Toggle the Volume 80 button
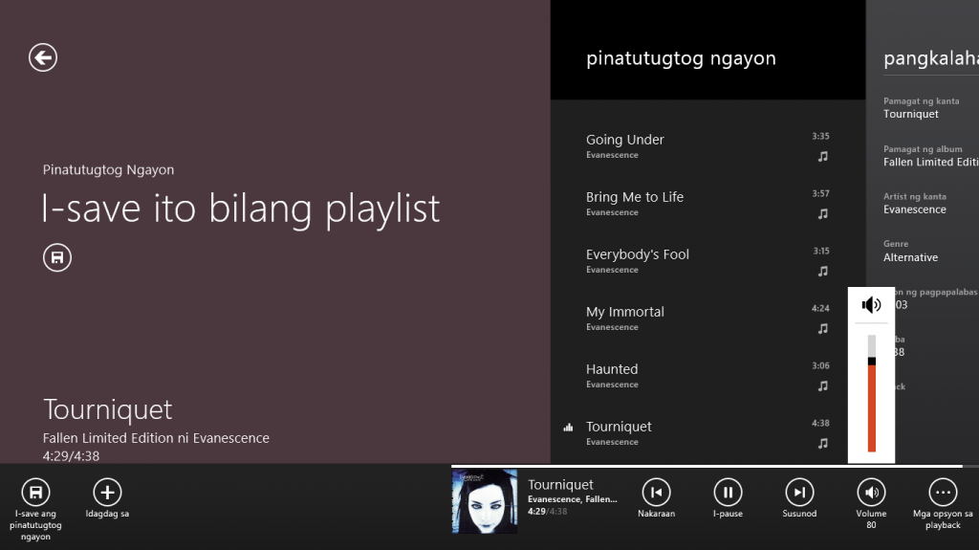This screenshot has height=550, width=979. coord(871,492)
